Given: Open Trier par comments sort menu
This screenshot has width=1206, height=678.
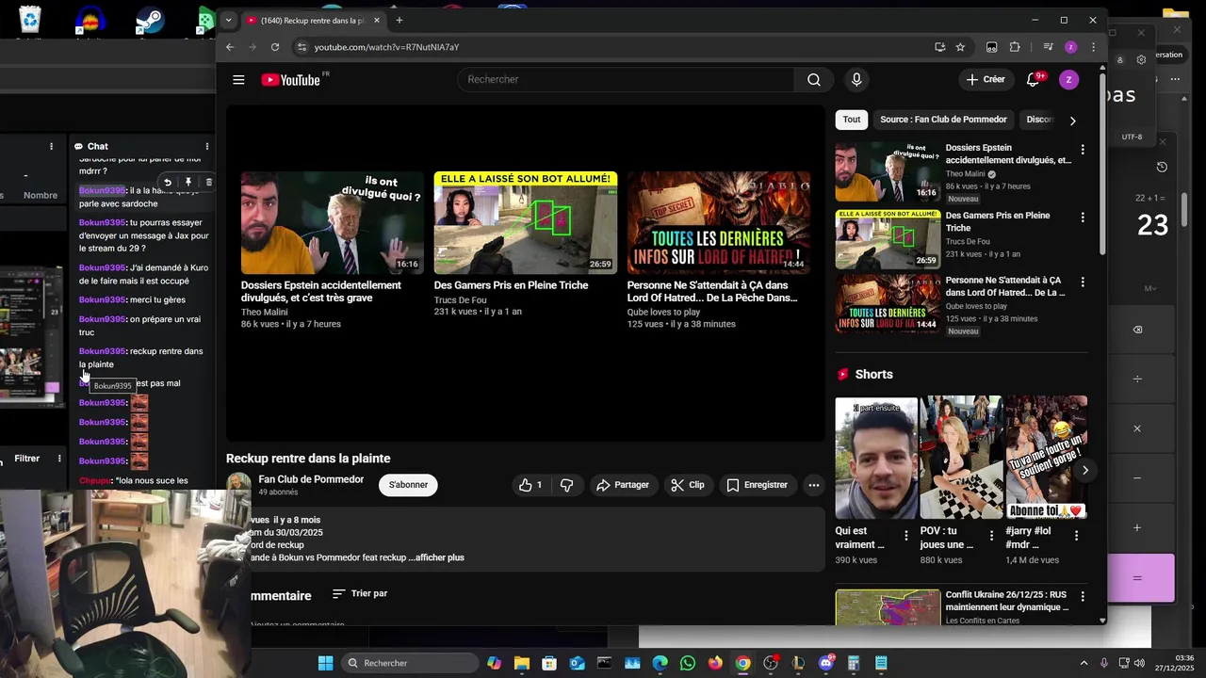Looking at the screenshot, I should pyautogui.click(x=360, y=594).
